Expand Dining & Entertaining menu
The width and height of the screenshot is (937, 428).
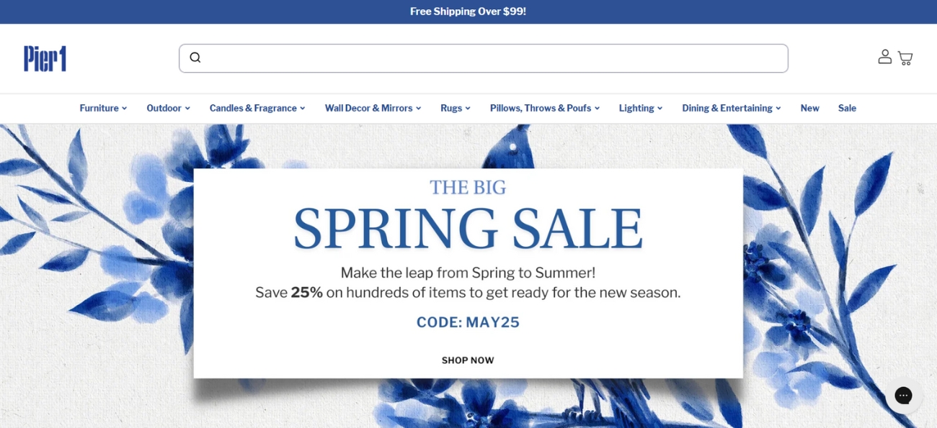coord(732,108)
